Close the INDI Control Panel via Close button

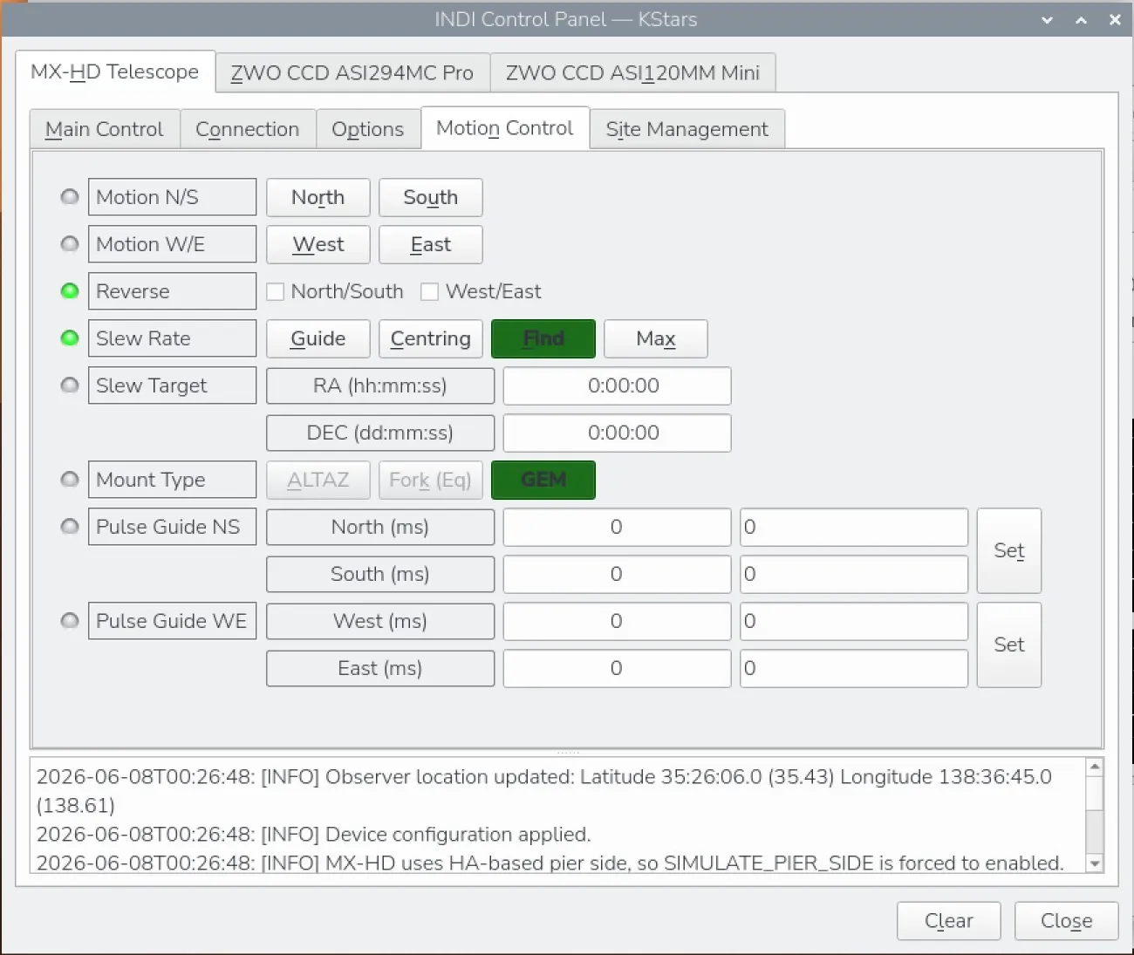[1067, 921]
